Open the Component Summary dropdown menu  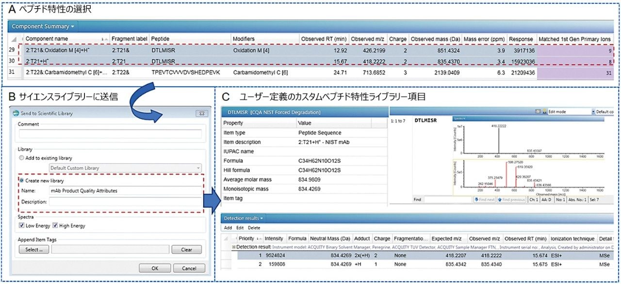click(x=43, y=26)
